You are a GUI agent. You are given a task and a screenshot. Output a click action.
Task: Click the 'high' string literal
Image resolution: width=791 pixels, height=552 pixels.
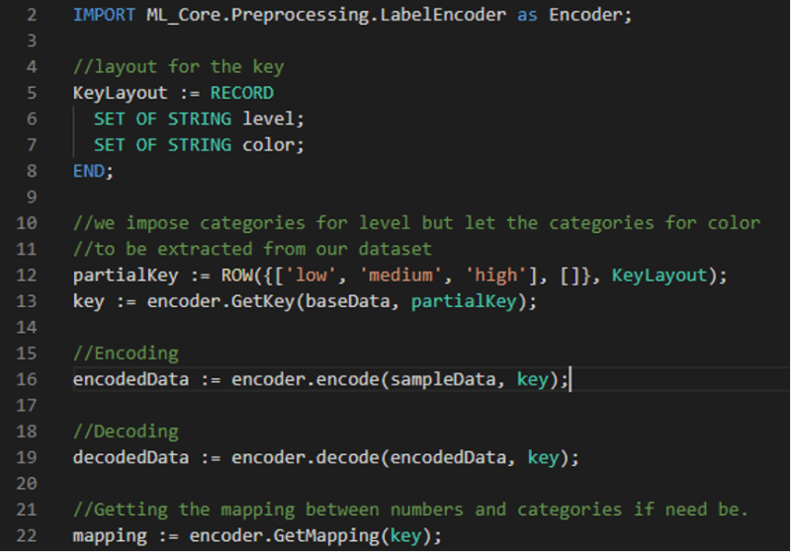pos(496,275)
